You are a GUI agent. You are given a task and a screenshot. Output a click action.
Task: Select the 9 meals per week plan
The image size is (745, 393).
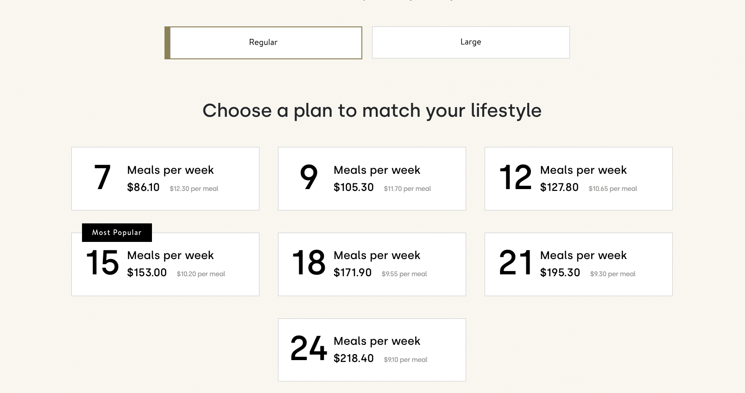[x=372, y=178]
